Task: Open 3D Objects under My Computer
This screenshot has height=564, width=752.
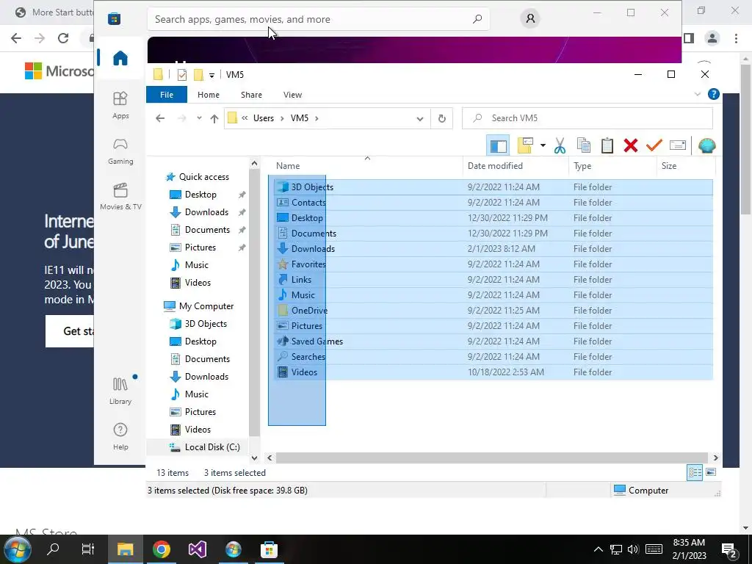Action: 206,324
